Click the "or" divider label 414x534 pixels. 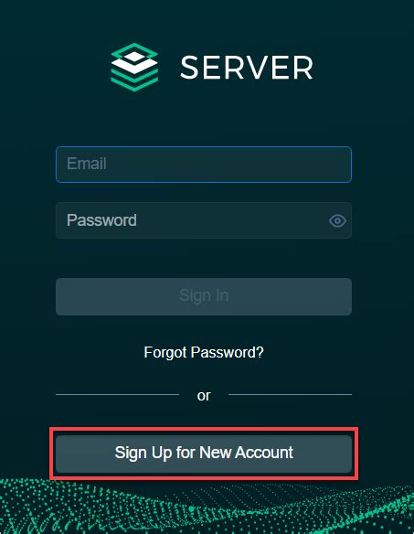204,395
